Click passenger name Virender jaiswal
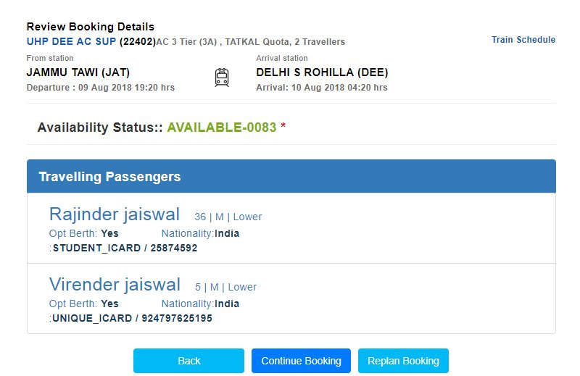The image size is (580, 376). pyautogui.click(x=115, y=284)
